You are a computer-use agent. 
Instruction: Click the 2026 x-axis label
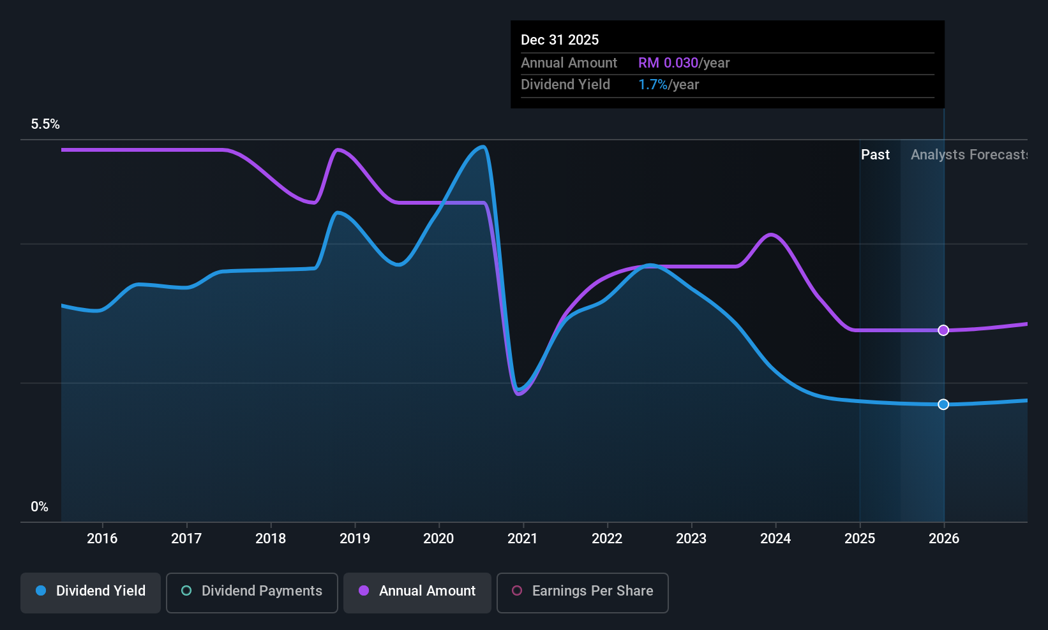(x=944, y=539)
